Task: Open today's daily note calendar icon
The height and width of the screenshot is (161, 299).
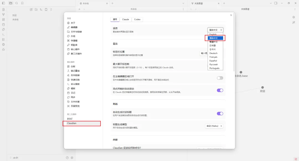Action: 3,24
